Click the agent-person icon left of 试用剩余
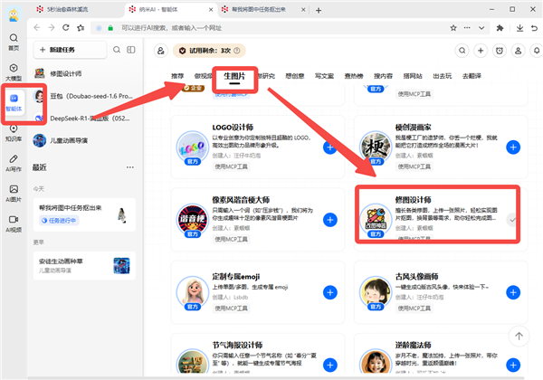This screenshot has width=543, height=380. coord(161,51)
